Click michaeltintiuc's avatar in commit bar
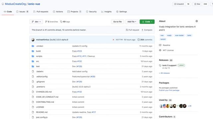The height and width of the screenshot is (119, 213). click(33, 40)
